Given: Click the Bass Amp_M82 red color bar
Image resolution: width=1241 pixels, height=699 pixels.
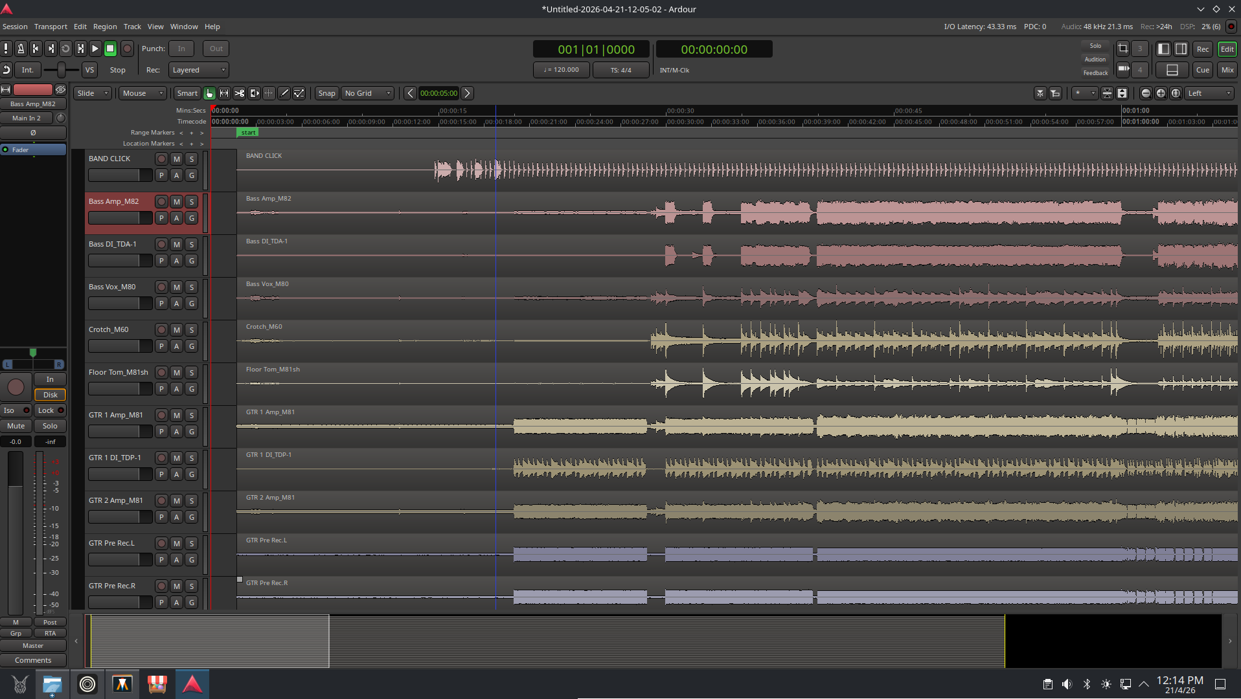Looking at the screenshot, I should [x=33, y=89].
